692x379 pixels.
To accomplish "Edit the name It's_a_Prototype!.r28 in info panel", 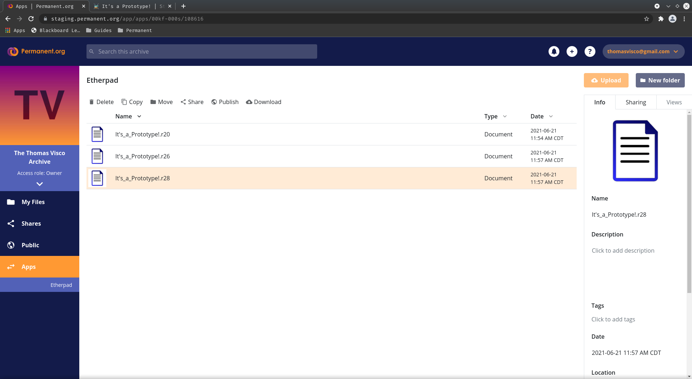I will click(619, 215).
